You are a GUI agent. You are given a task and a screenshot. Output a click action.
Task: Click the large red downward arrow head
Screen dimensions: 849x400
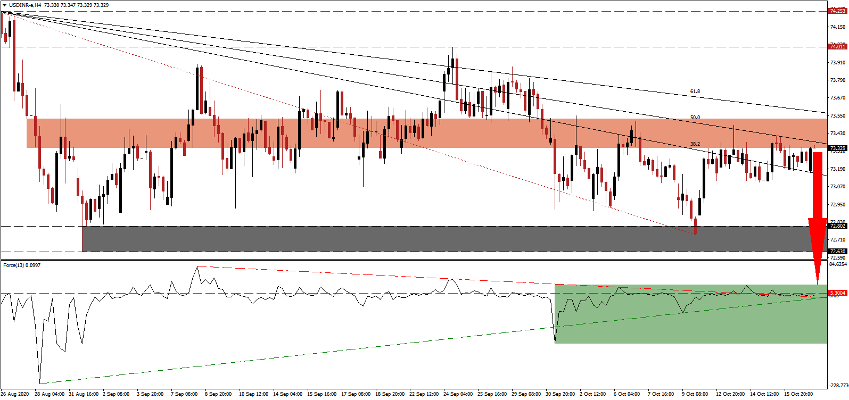[x=818, y=250]
